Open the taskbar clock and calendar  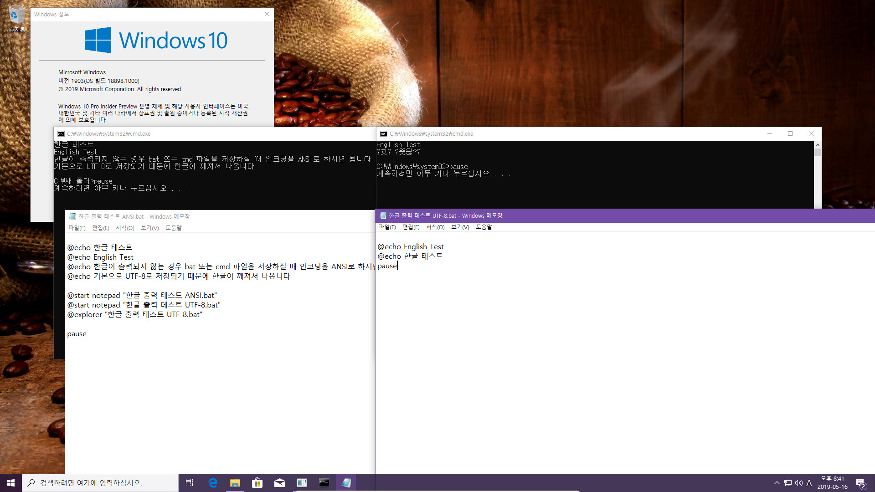point(833,483)
